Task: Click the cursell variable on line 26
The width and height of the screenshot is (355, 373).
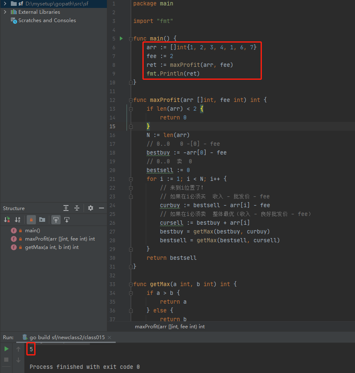Action: point(172,223)
